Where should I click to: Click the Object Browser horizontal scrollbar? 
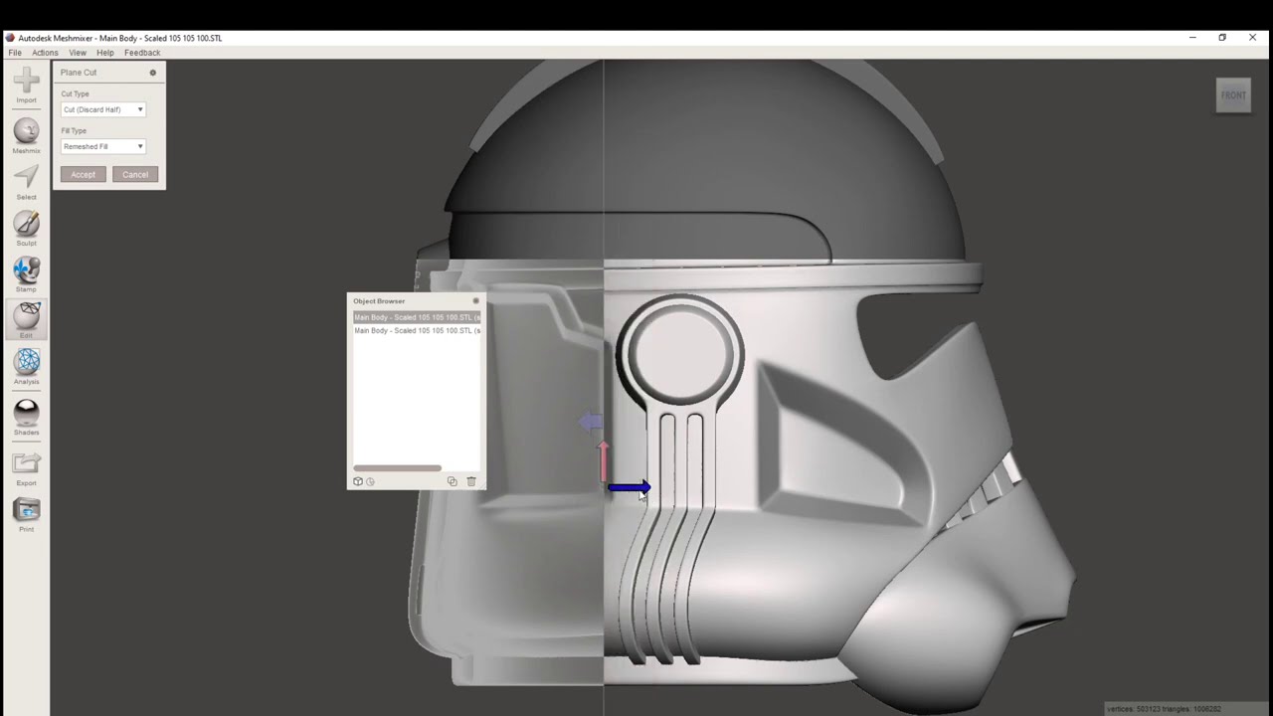tap(397, 467)
